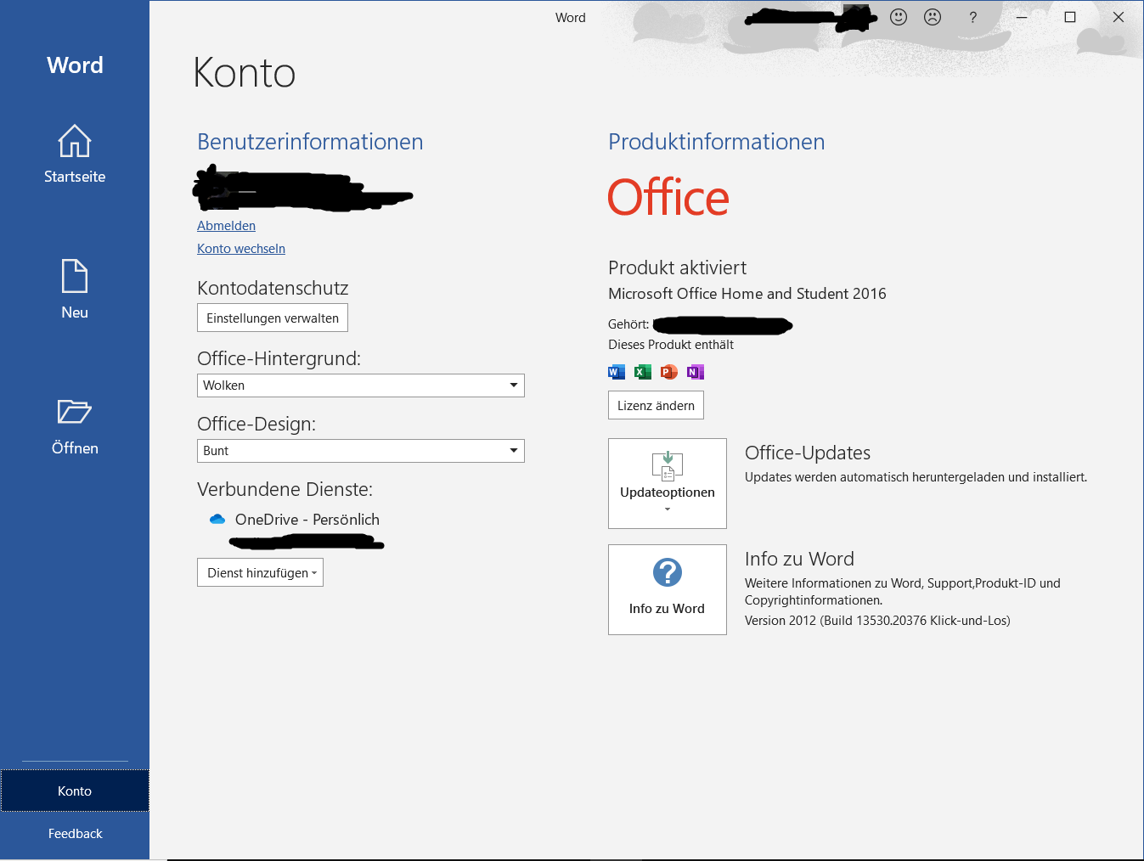Viewport: 1144px width, 861px height.
Task: Click the OneDrive cloud icon
Action: [x=217, y=519]
